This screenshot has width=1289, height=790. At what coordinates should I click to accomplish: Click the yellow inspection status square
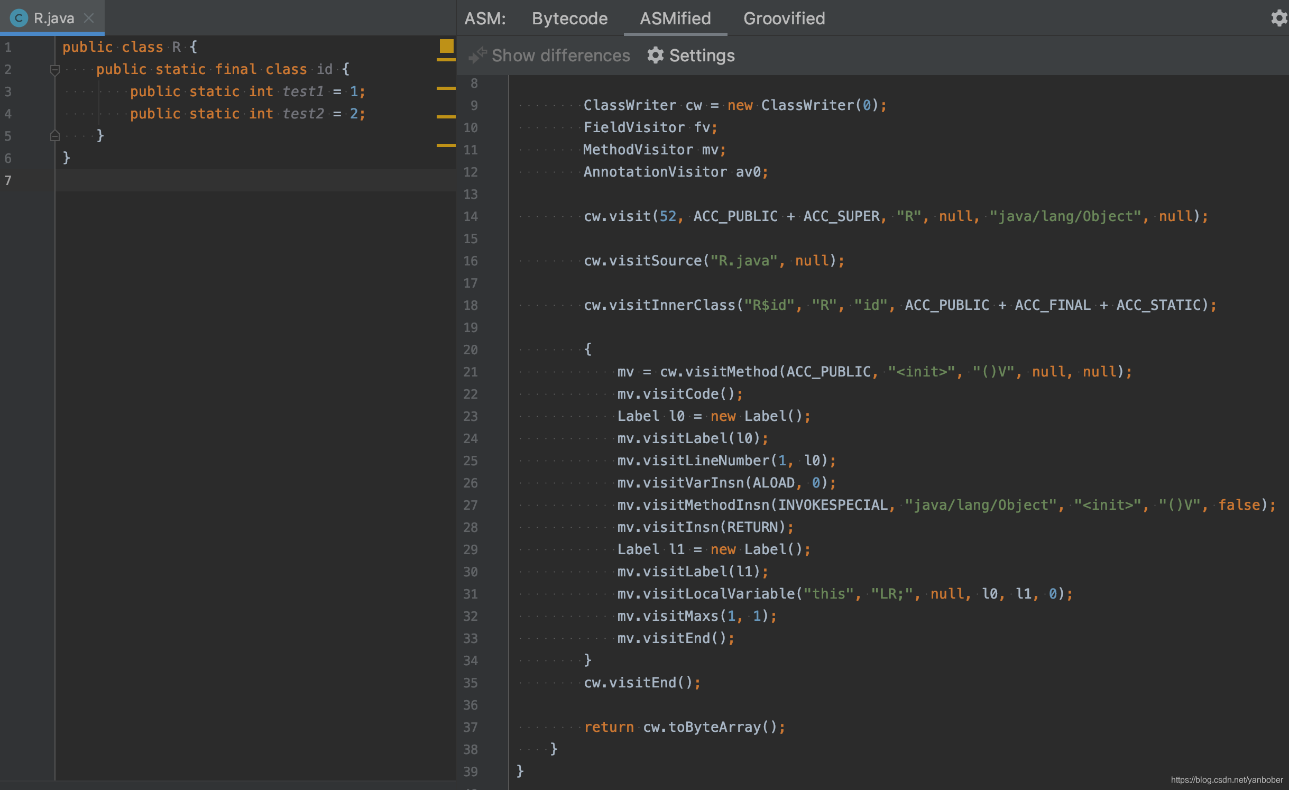point(446,47)
